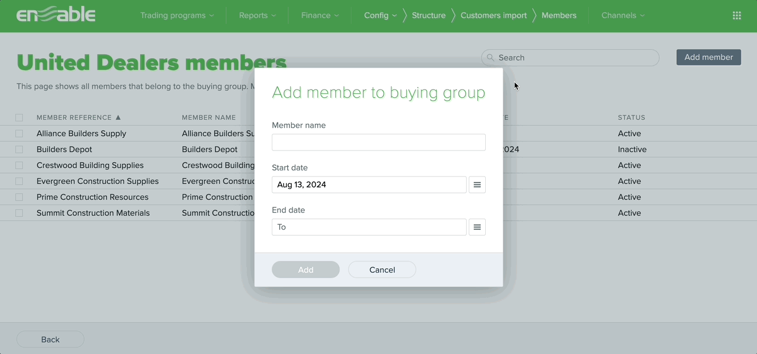Open the Crestwood Building Supplies member reference
The height and width of the screenshot is (354, 757).
tap(90, 165)
